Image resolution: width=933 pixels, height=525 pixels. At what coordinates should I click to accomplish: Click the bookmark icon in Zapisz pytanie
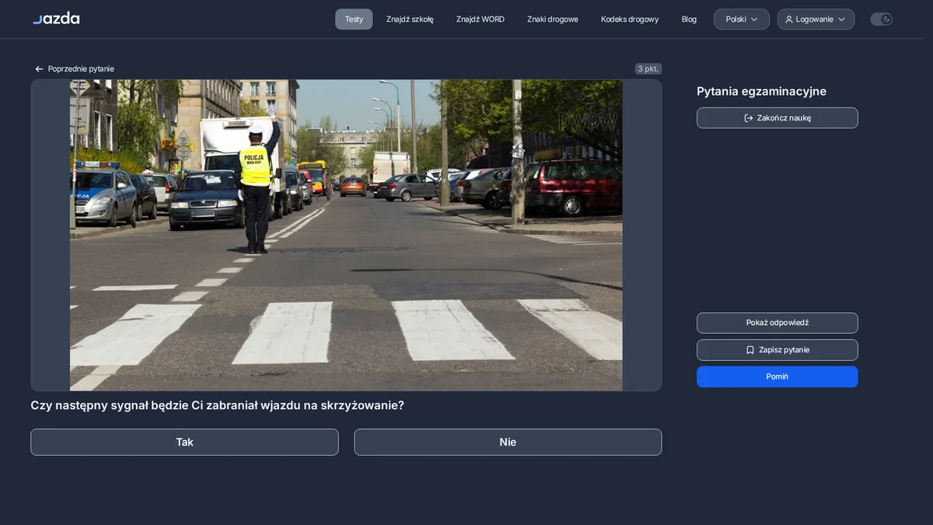[x=750, y=350]
